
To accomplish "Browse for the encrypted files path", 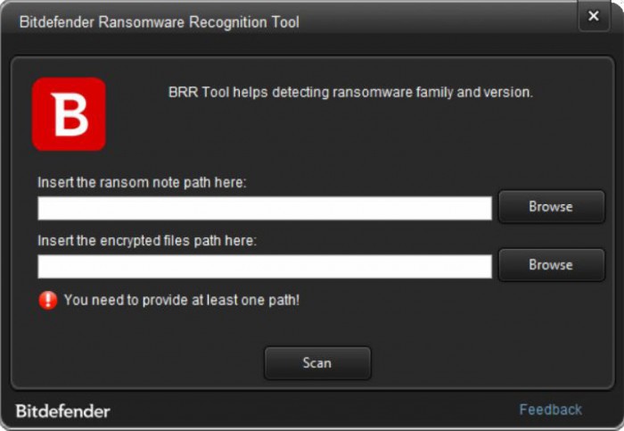I will coord(551,265).
